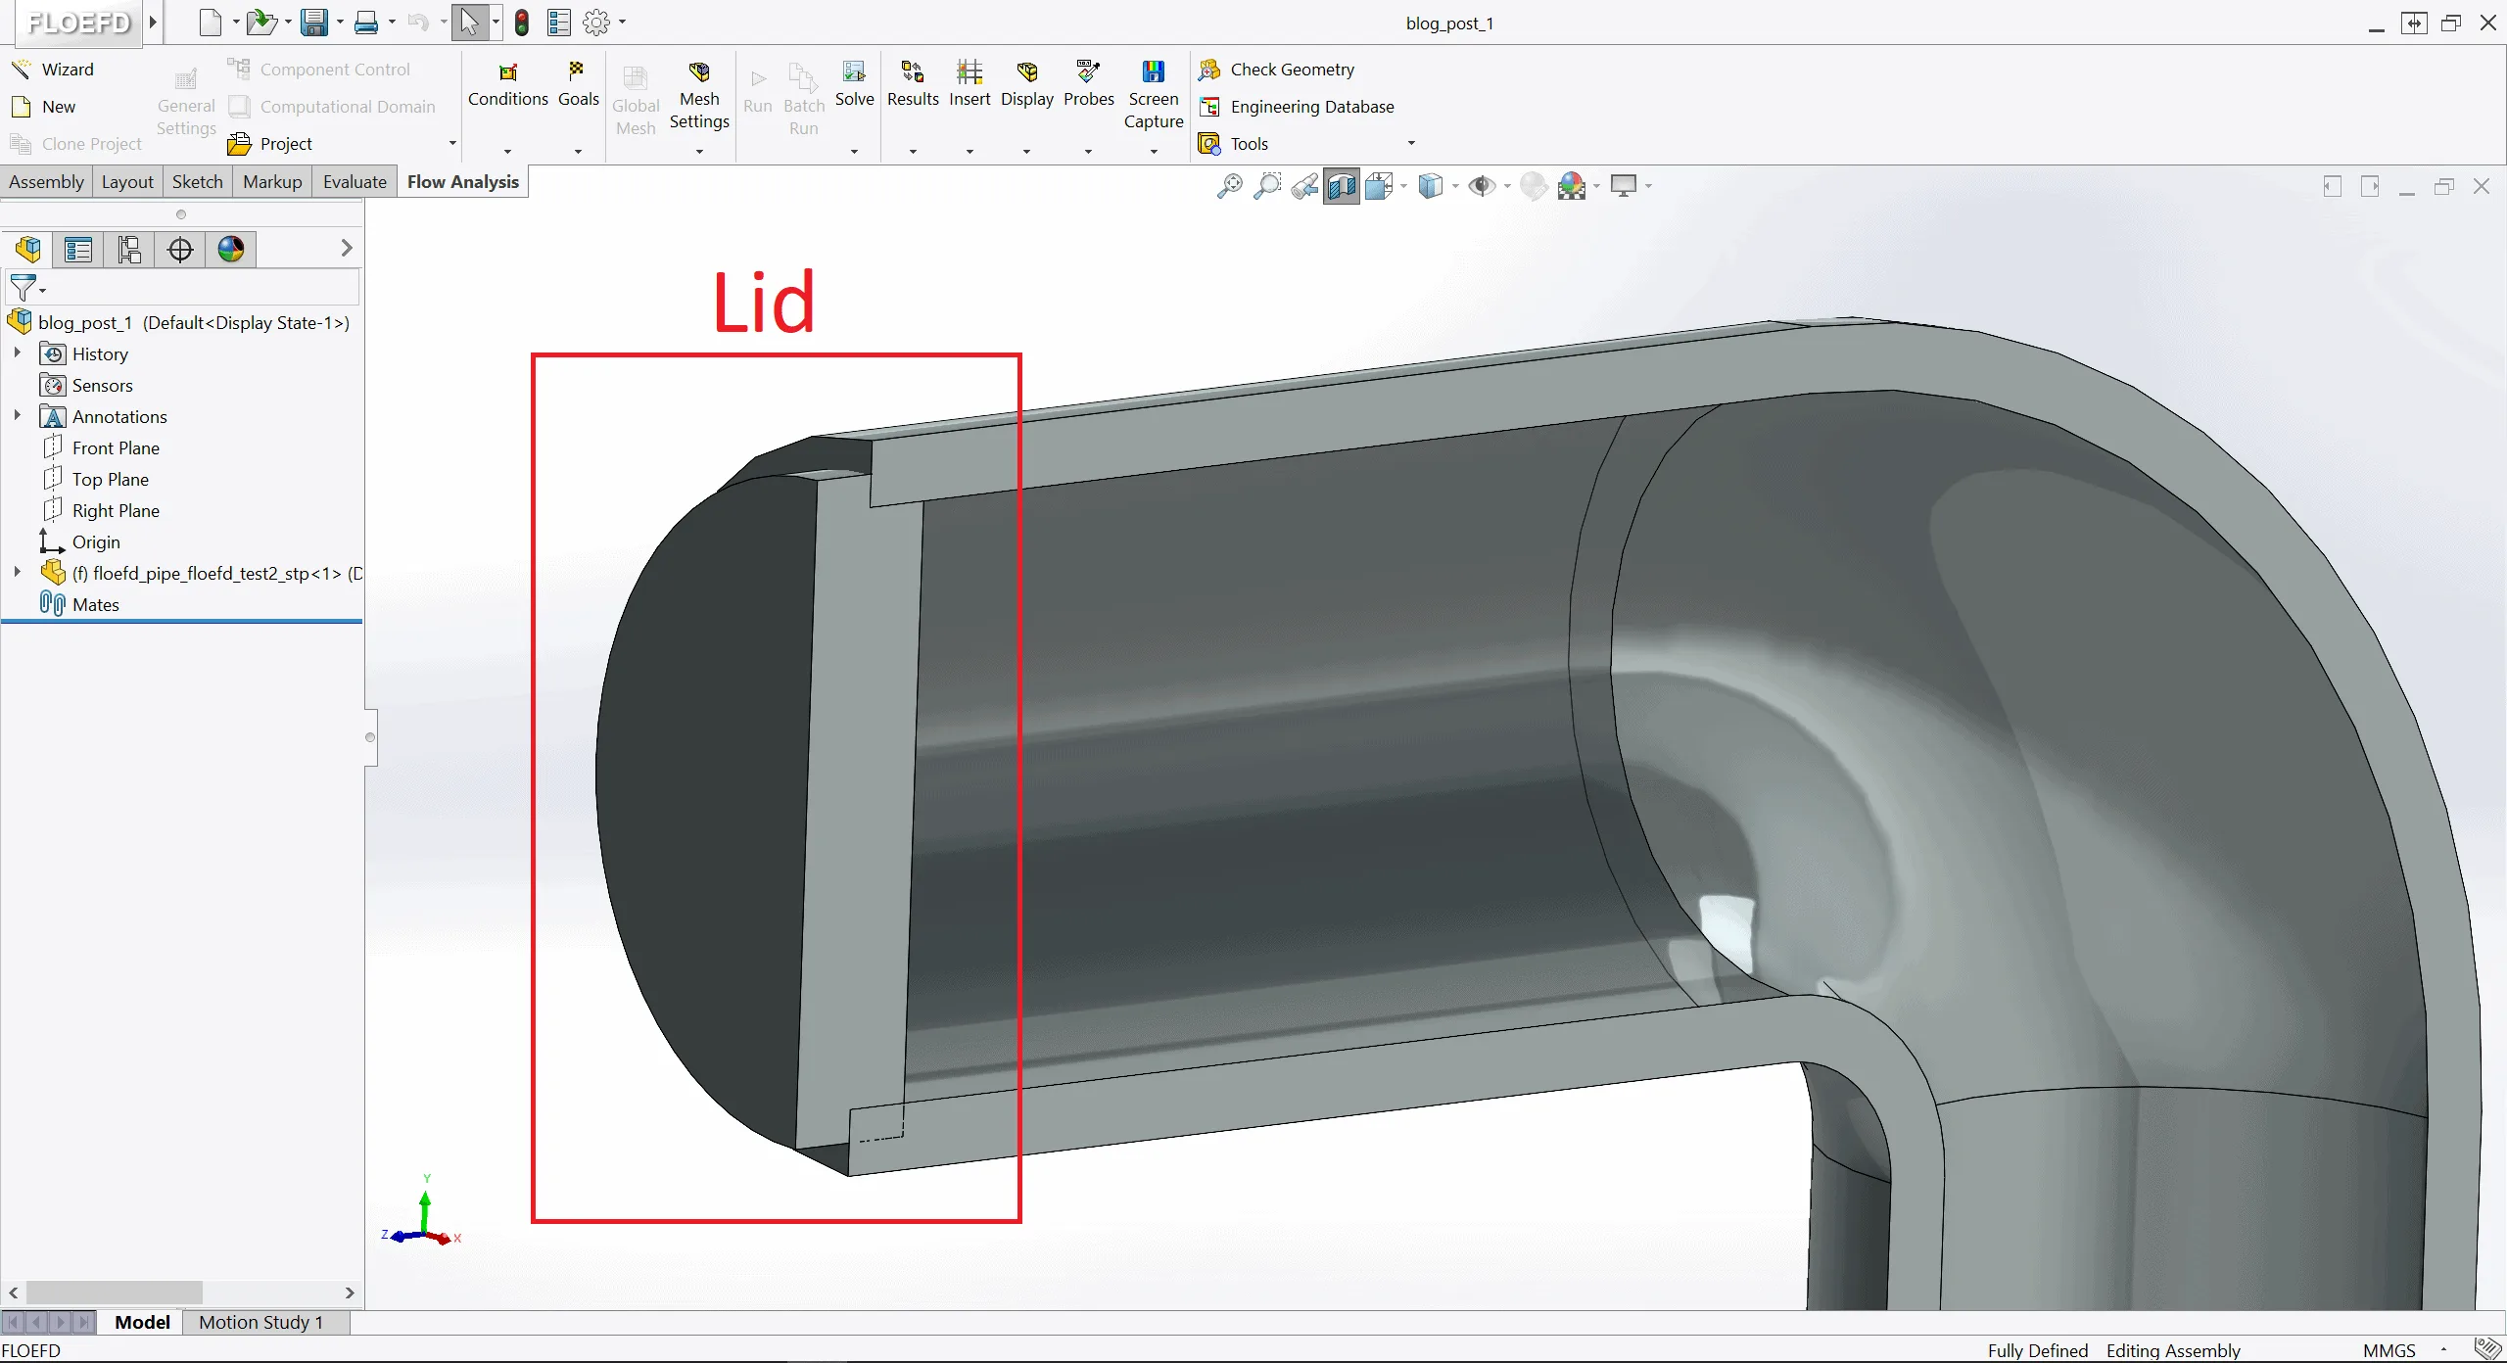
Task: Select the Model bottom tab
Action: [x=142, y=1323]
